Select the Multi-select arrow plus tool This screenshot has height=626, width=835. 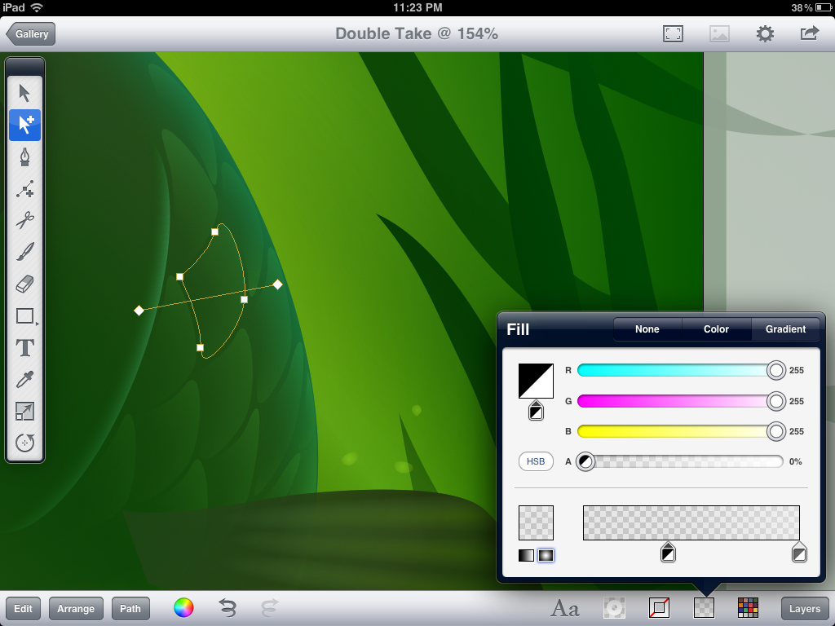(25, 125)
